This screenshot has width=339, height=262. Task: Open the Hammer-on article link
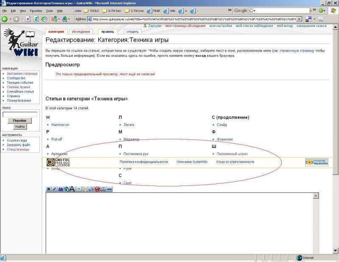[60, 125]
